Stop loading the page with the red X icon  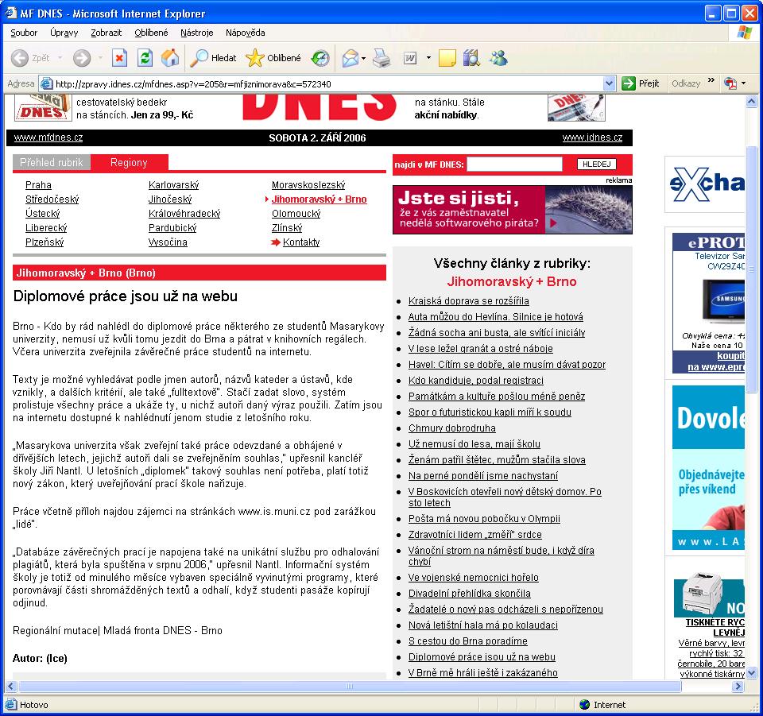click(x=119, y=58)
